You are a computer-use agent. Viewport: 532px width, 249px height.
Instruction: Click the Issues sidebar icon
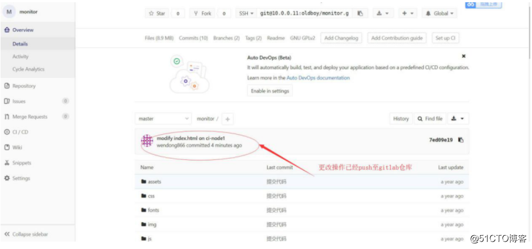[x=7, y=101]
